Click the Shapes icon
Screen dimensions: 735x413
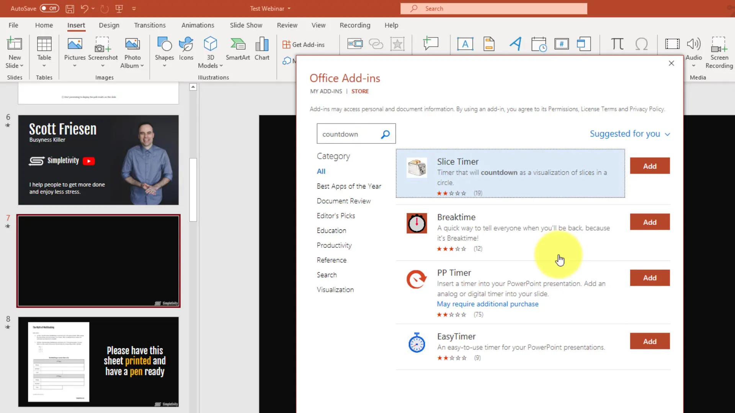point(164,44)
